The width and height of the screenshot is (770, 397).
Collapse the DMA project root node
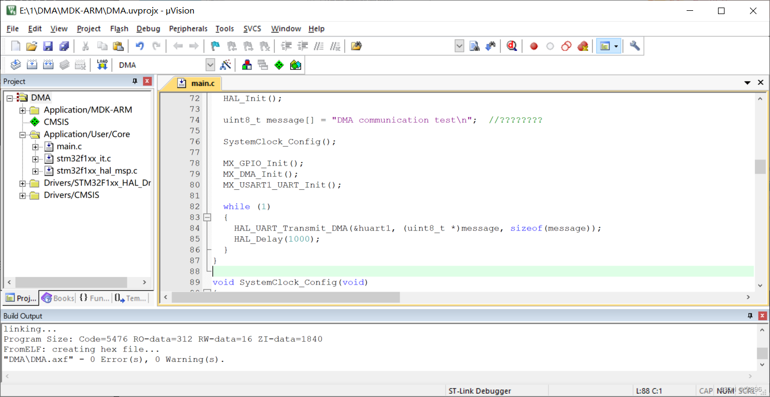pyautogui.click(x=10, y=98)
